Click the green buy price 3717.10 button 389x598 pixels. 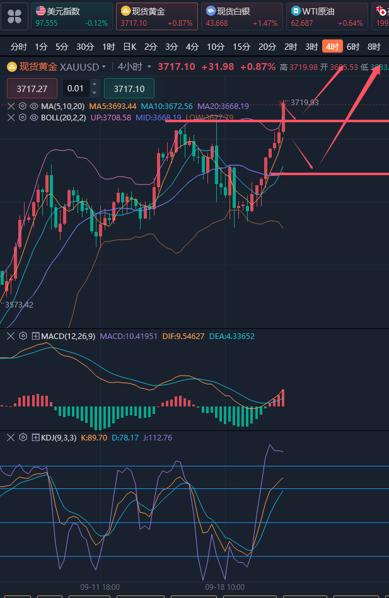129,88
